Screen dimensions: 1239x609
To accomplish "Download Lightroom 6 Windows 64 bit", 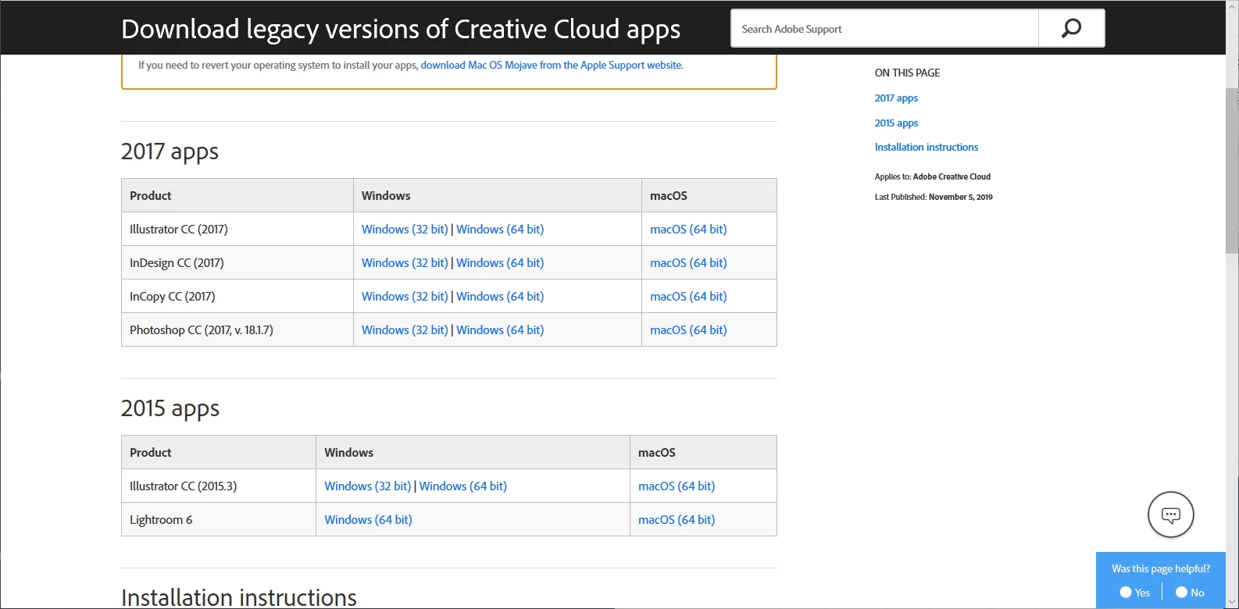I will click(368, 520).
